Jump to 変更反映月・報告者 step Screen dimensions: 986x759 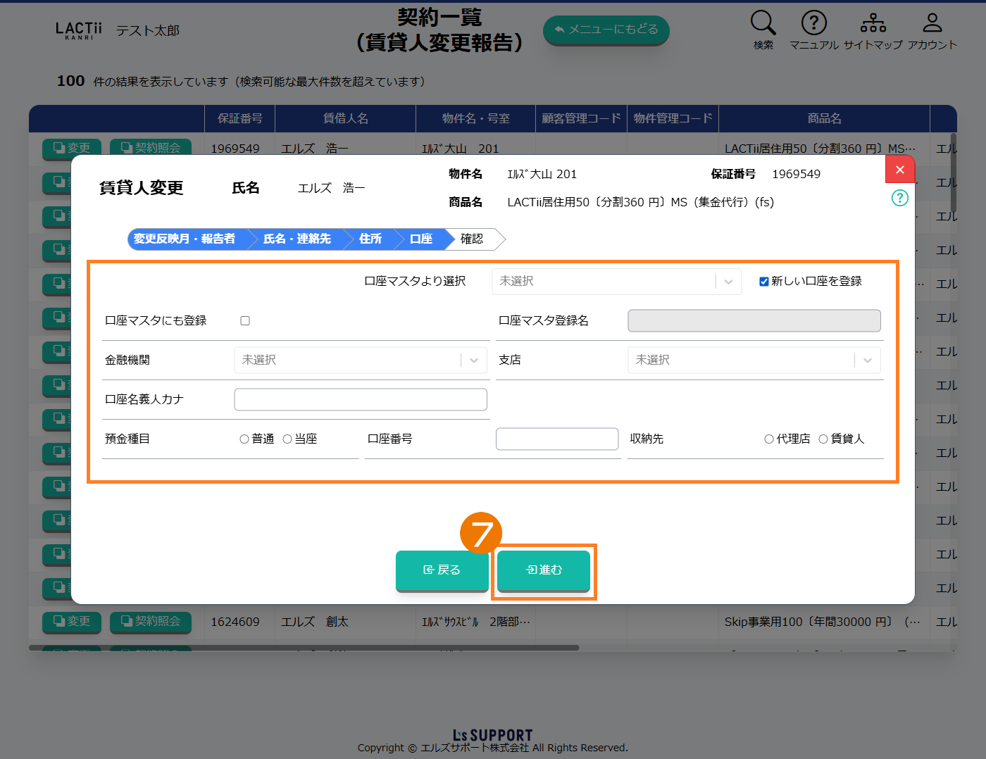[x=185, y=239]
